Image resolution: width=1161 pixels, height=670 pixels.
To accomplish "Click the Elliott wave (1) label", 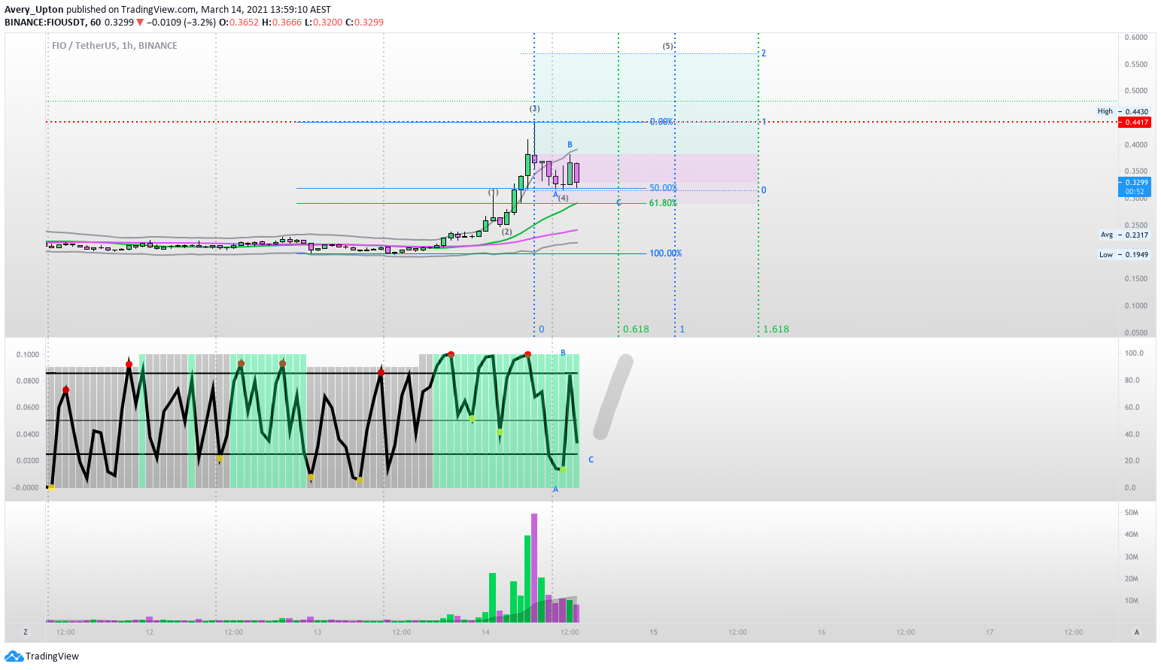I will tap(493, 193).
